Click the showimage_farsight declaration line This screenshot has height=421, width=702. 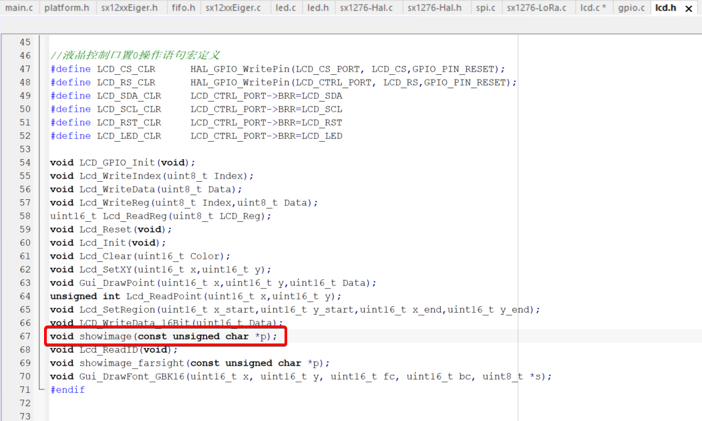(x=190, y=363)
